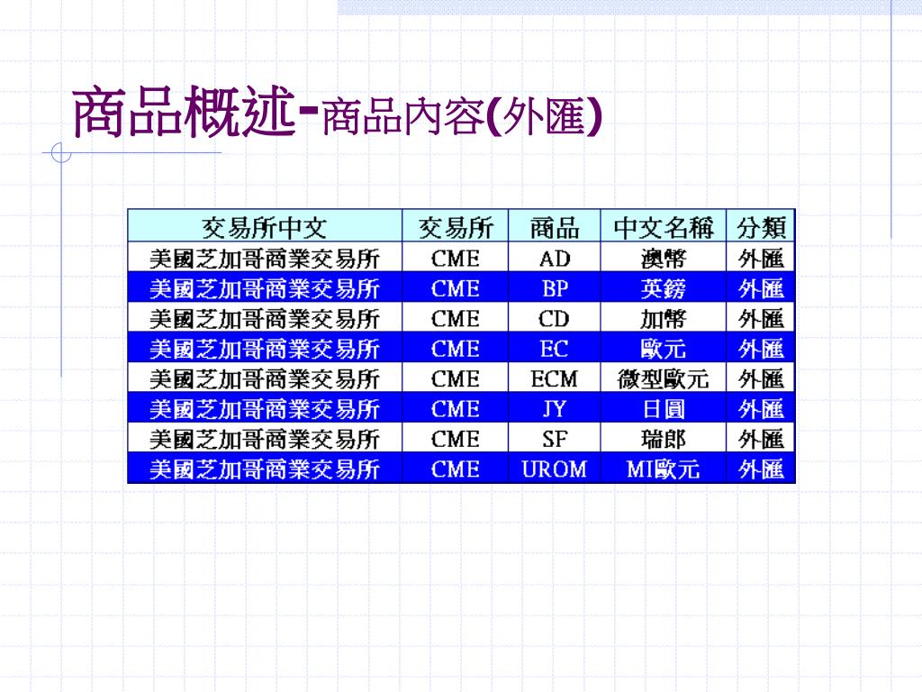Click the 外匯 cell in the 微型歐元 row
The image size is (922, 692).
(x=761, y=378)
